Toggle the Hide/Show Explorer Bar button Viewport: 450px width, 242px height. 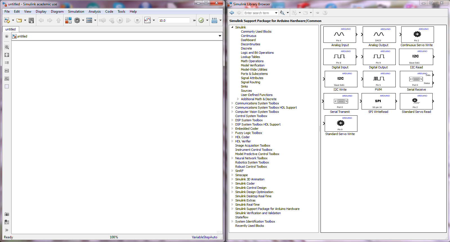(7, 36)
